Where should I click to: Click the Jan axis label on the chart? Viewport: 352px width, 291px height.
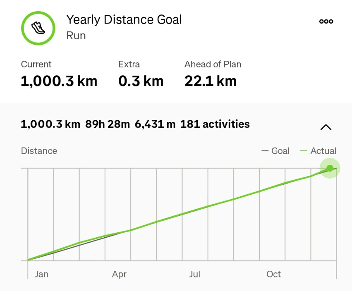coord(42,274)
